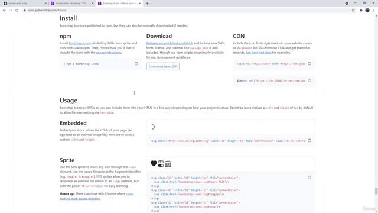Viewport: 378px width, 213px height.
Task: Click the Download heading
Action: pos(159,36)
